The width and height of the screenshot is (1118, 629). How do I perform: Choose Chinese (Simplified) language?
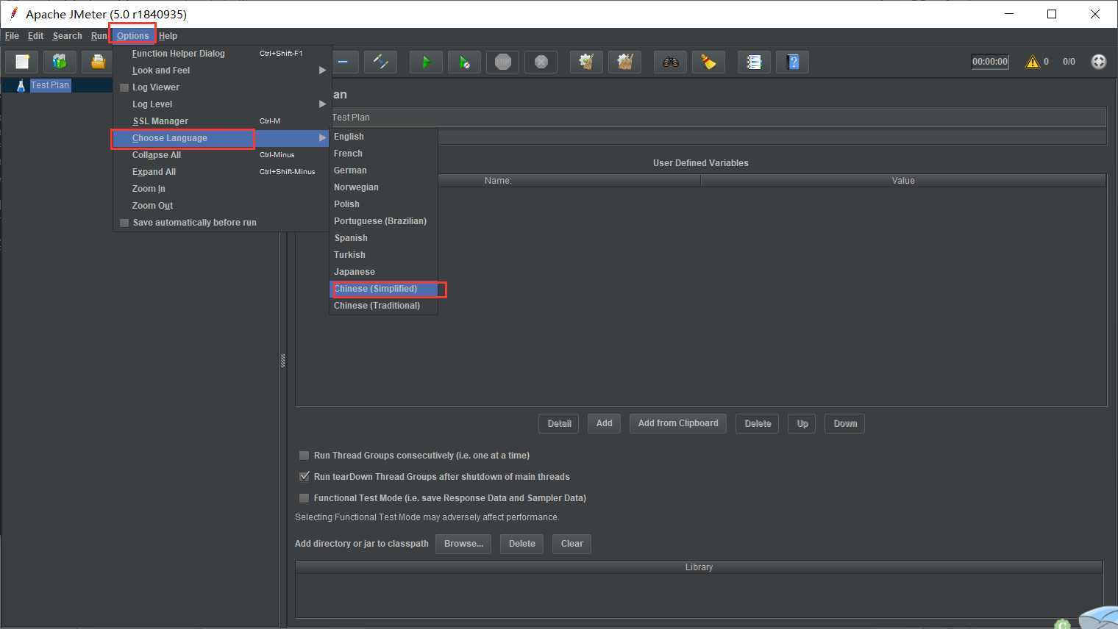click(x=383, y=289)
